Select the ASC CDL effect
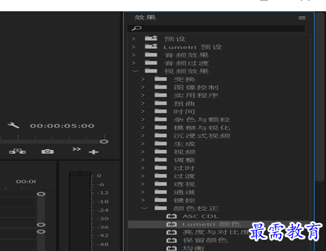326x251 pixels. pyautogui.click(x=200, y=217)
